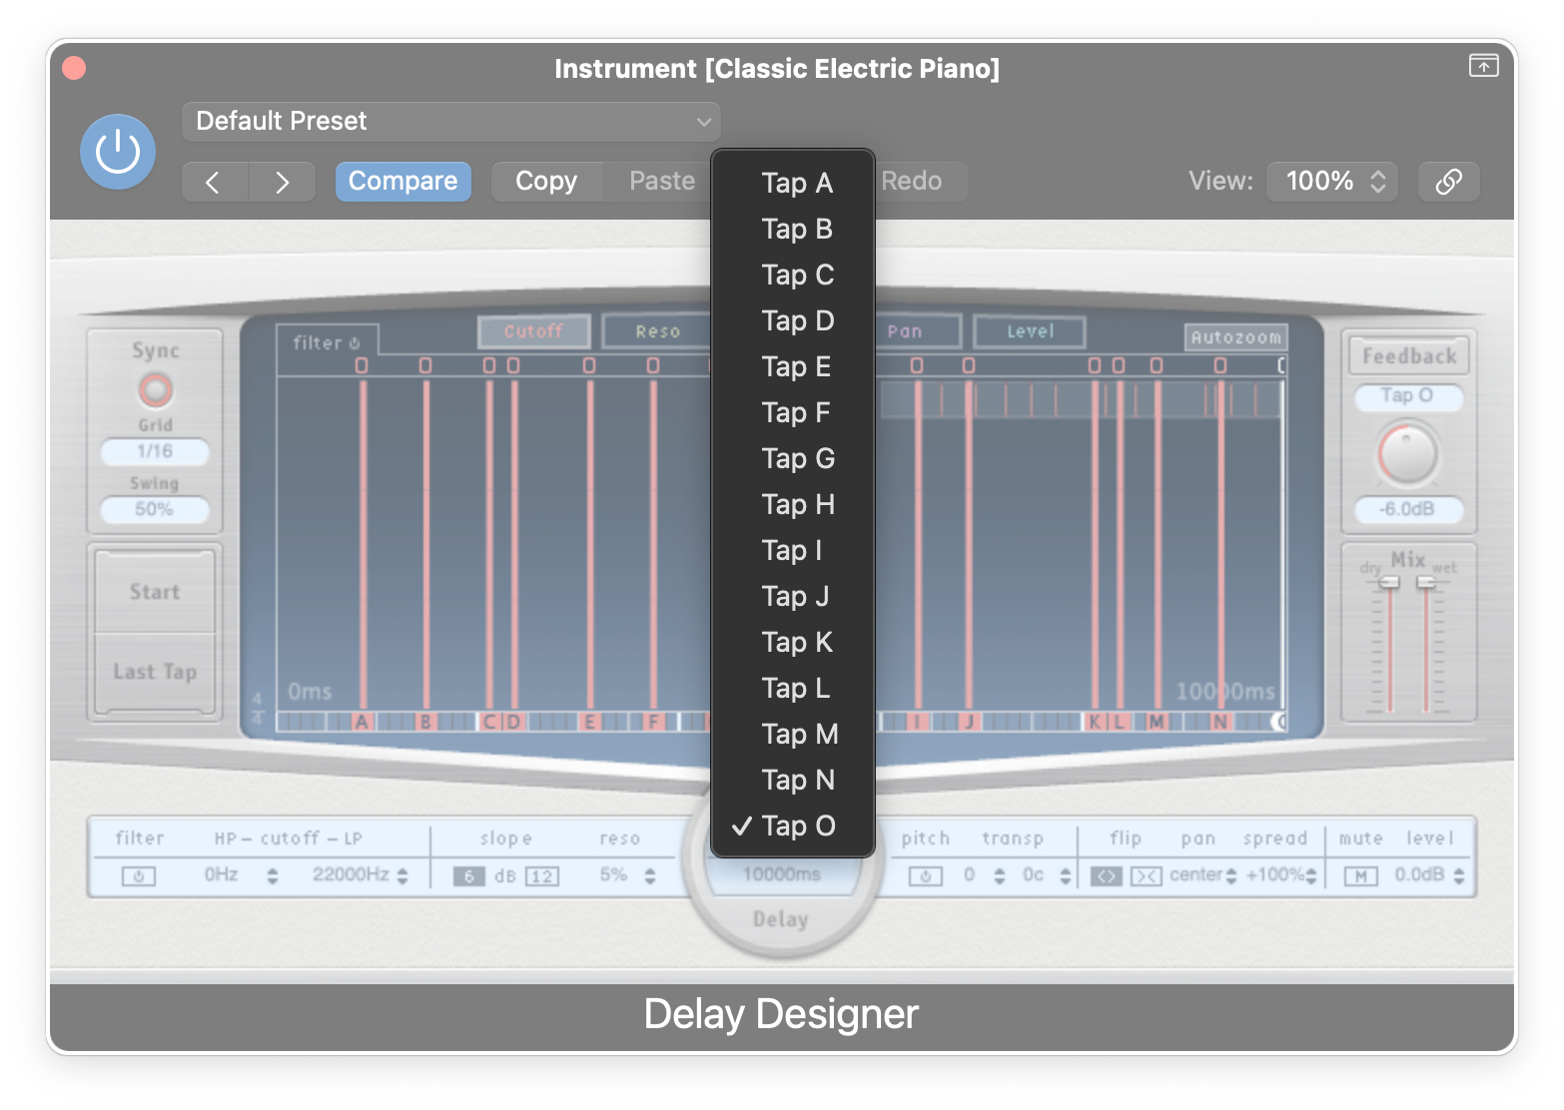The width and height of the screenshot is (1564, 1110).
Task: Click the -6.0dB feedback value field
Action: coord(1408,509)
